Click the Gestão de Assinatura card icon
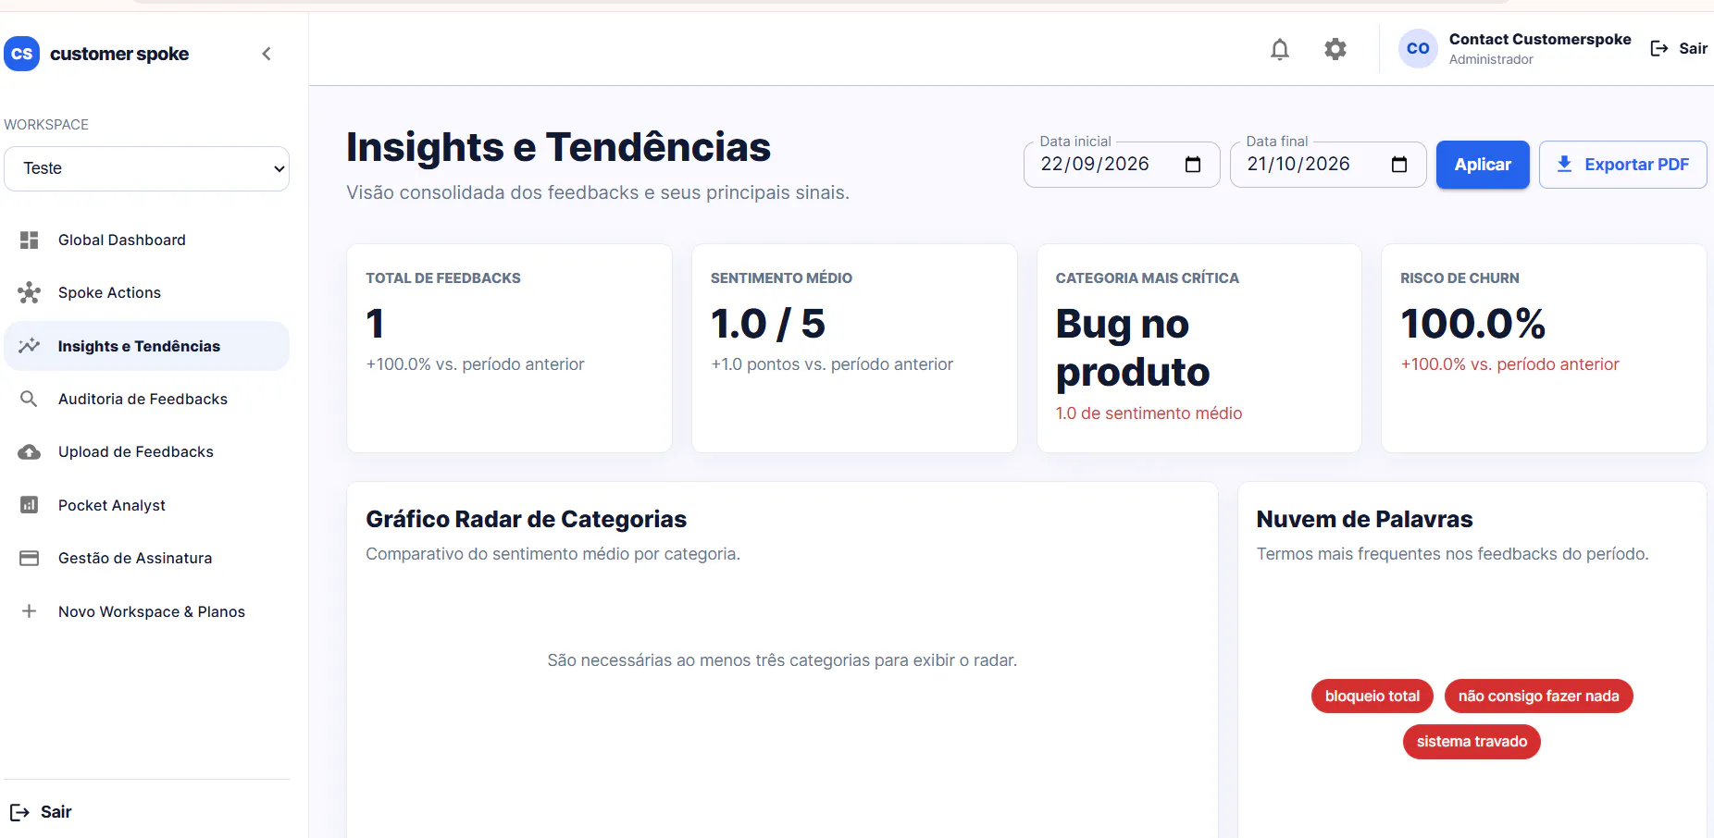Viewport: 1714px width, 838px height. pyautogui.click(x=30, y=558)
